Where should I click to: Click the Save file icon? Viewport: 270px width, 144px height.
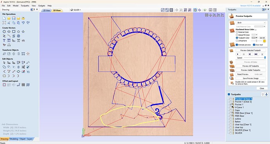tap(14, 18)
